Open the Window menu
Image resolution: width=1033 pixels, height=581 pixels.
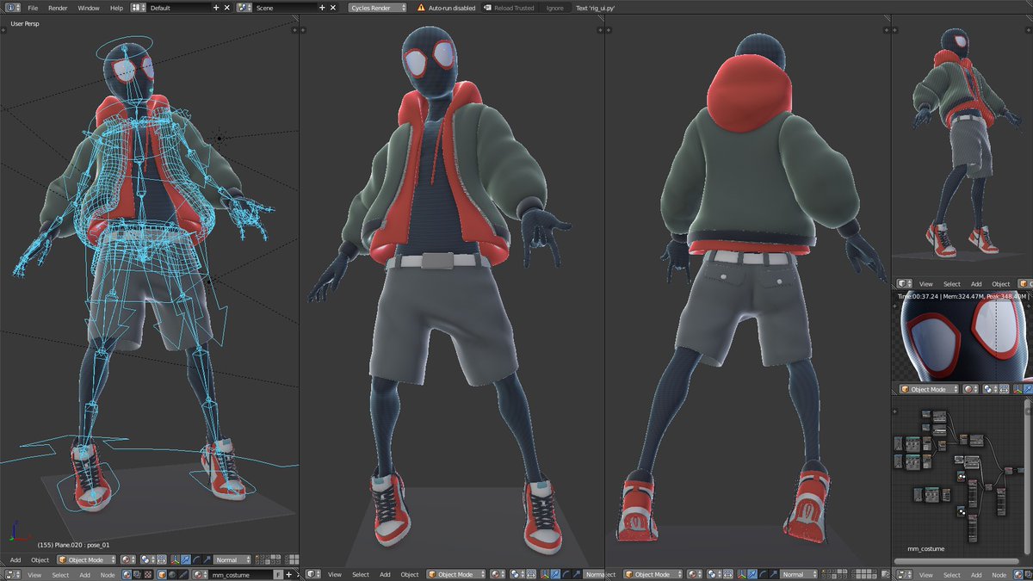coord(88,8)
